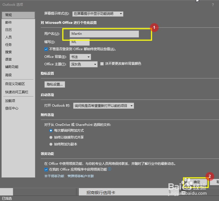Open the 关于领英功能 link
The image size is (219, 201).
point(54,176)
